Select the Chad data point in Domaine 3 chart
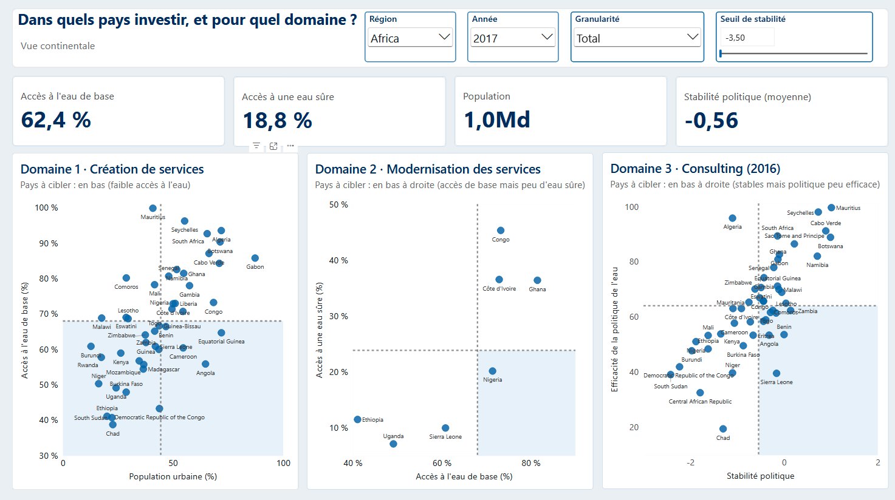Screen dimensions: 895x500 [x=722, y=429]
